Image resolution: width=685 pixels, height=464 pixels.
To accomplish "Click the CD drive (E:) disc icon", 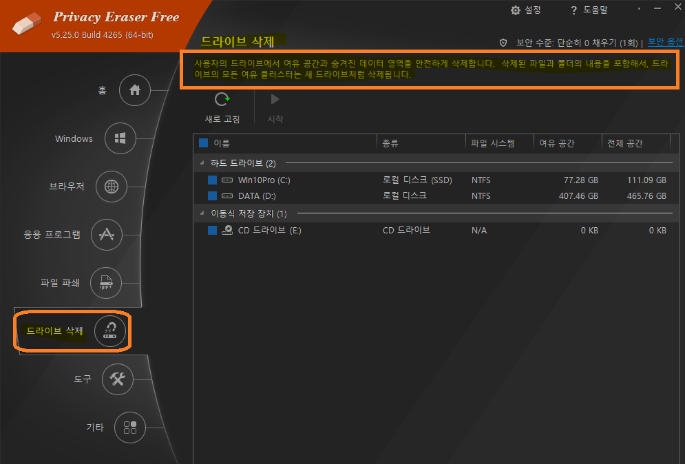I will click(x=227, y=230).
